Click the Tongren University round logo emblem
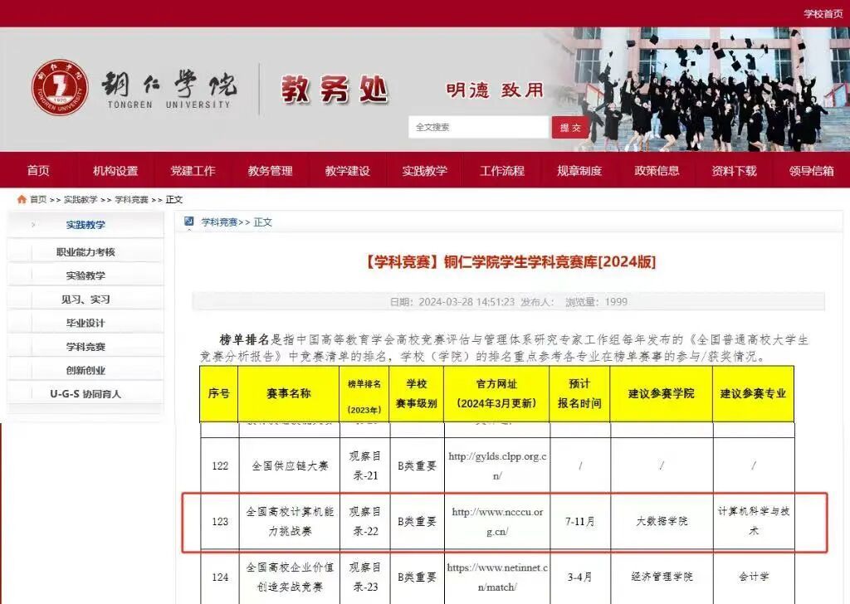This screenshot has height=604, width=850. coord(60,87)
